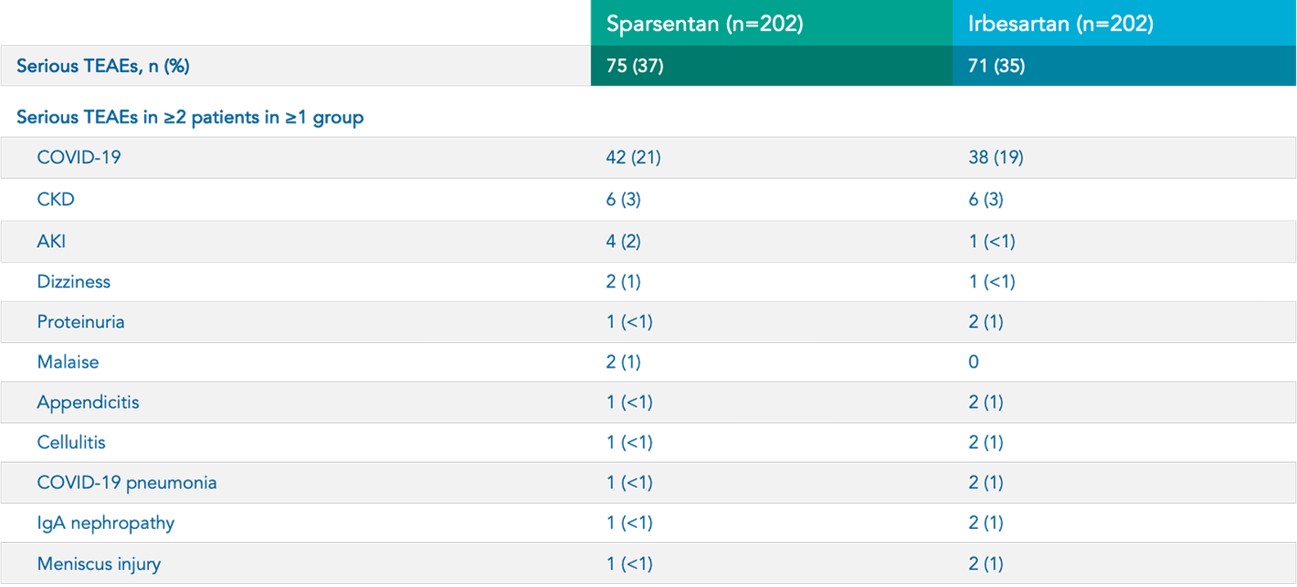Click the Irbesartan Malaise value 0
This screenshot has height=587, width=1297.
pos(974,362)
